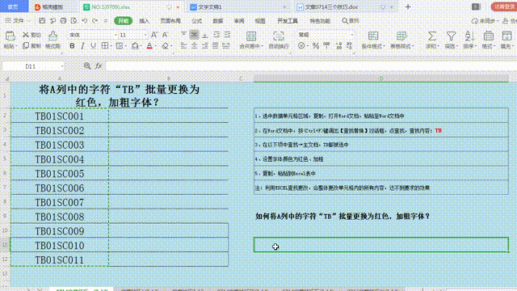Viewport: 517px width, 291px height.
Task: Expand the currency style dropdown arrow
Action: point(307,46)
